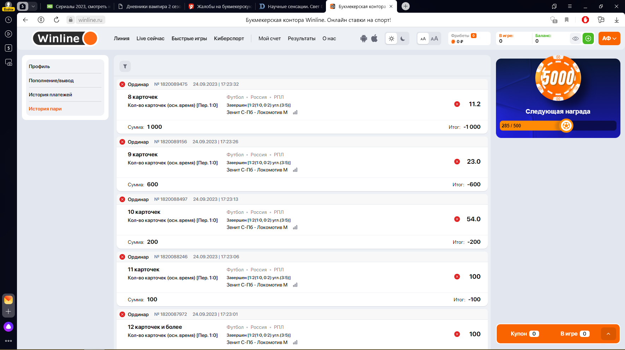Open the Apple app download icon
The width and height of the screenshot is (625, 350).
click(x=374, y=38)
